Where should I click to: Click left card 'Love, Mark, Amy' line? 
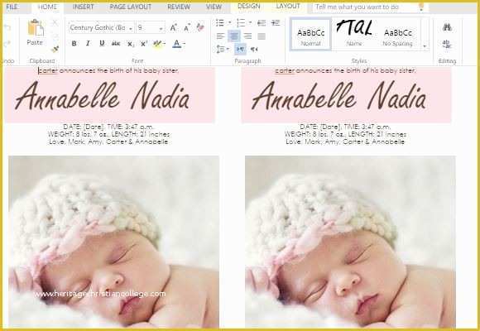pyautogui.click(x=108, y=142)
